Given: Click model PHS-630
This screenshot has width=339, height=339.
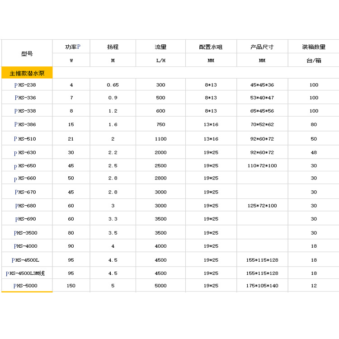Looking at the screenshot, I should pos(25,153).
